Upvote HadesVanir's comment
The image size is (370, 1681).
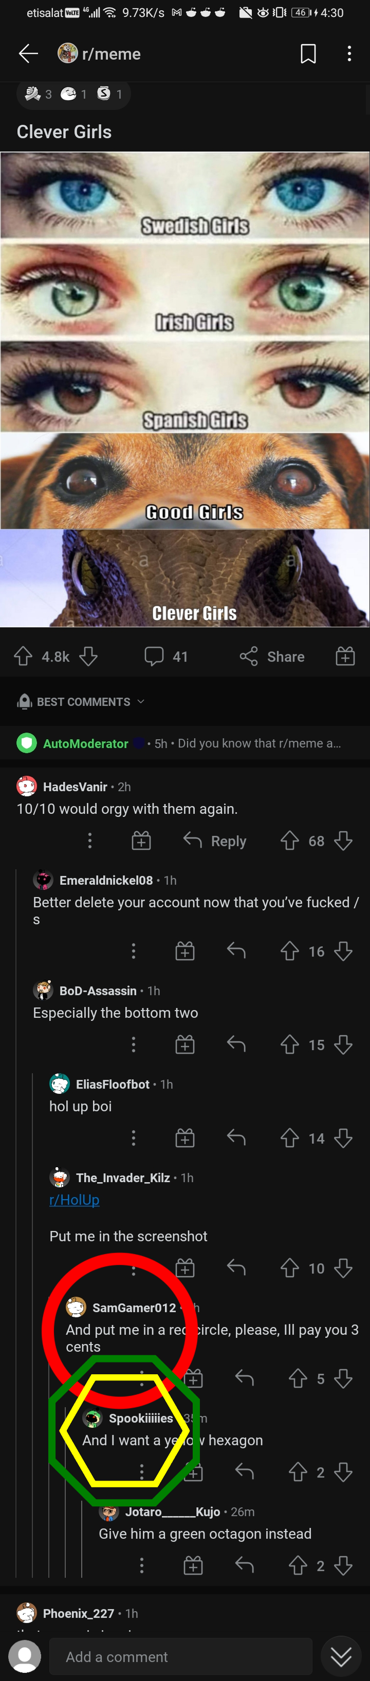pos(290,841)
